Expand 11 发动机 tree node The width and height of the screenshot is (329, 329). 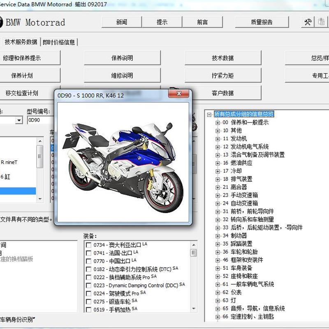[x=218, y=139]
